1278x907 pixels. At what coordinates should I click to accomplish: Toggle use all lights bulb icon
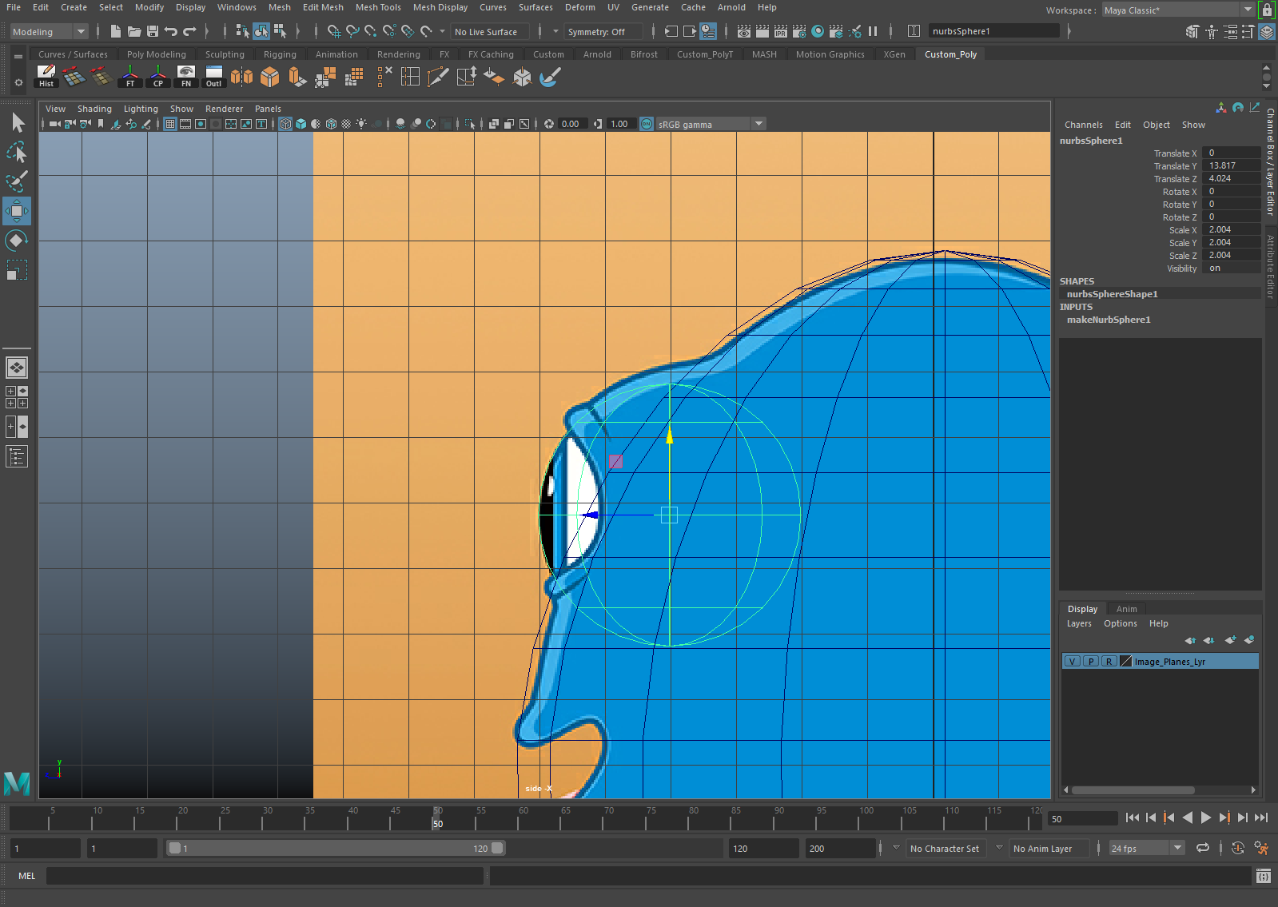361,124
